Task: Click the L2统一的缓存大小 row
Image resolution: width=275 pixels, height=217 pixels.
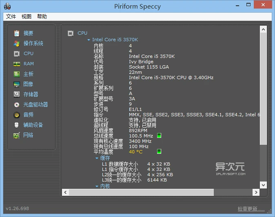Action: (x=137, y=175)
